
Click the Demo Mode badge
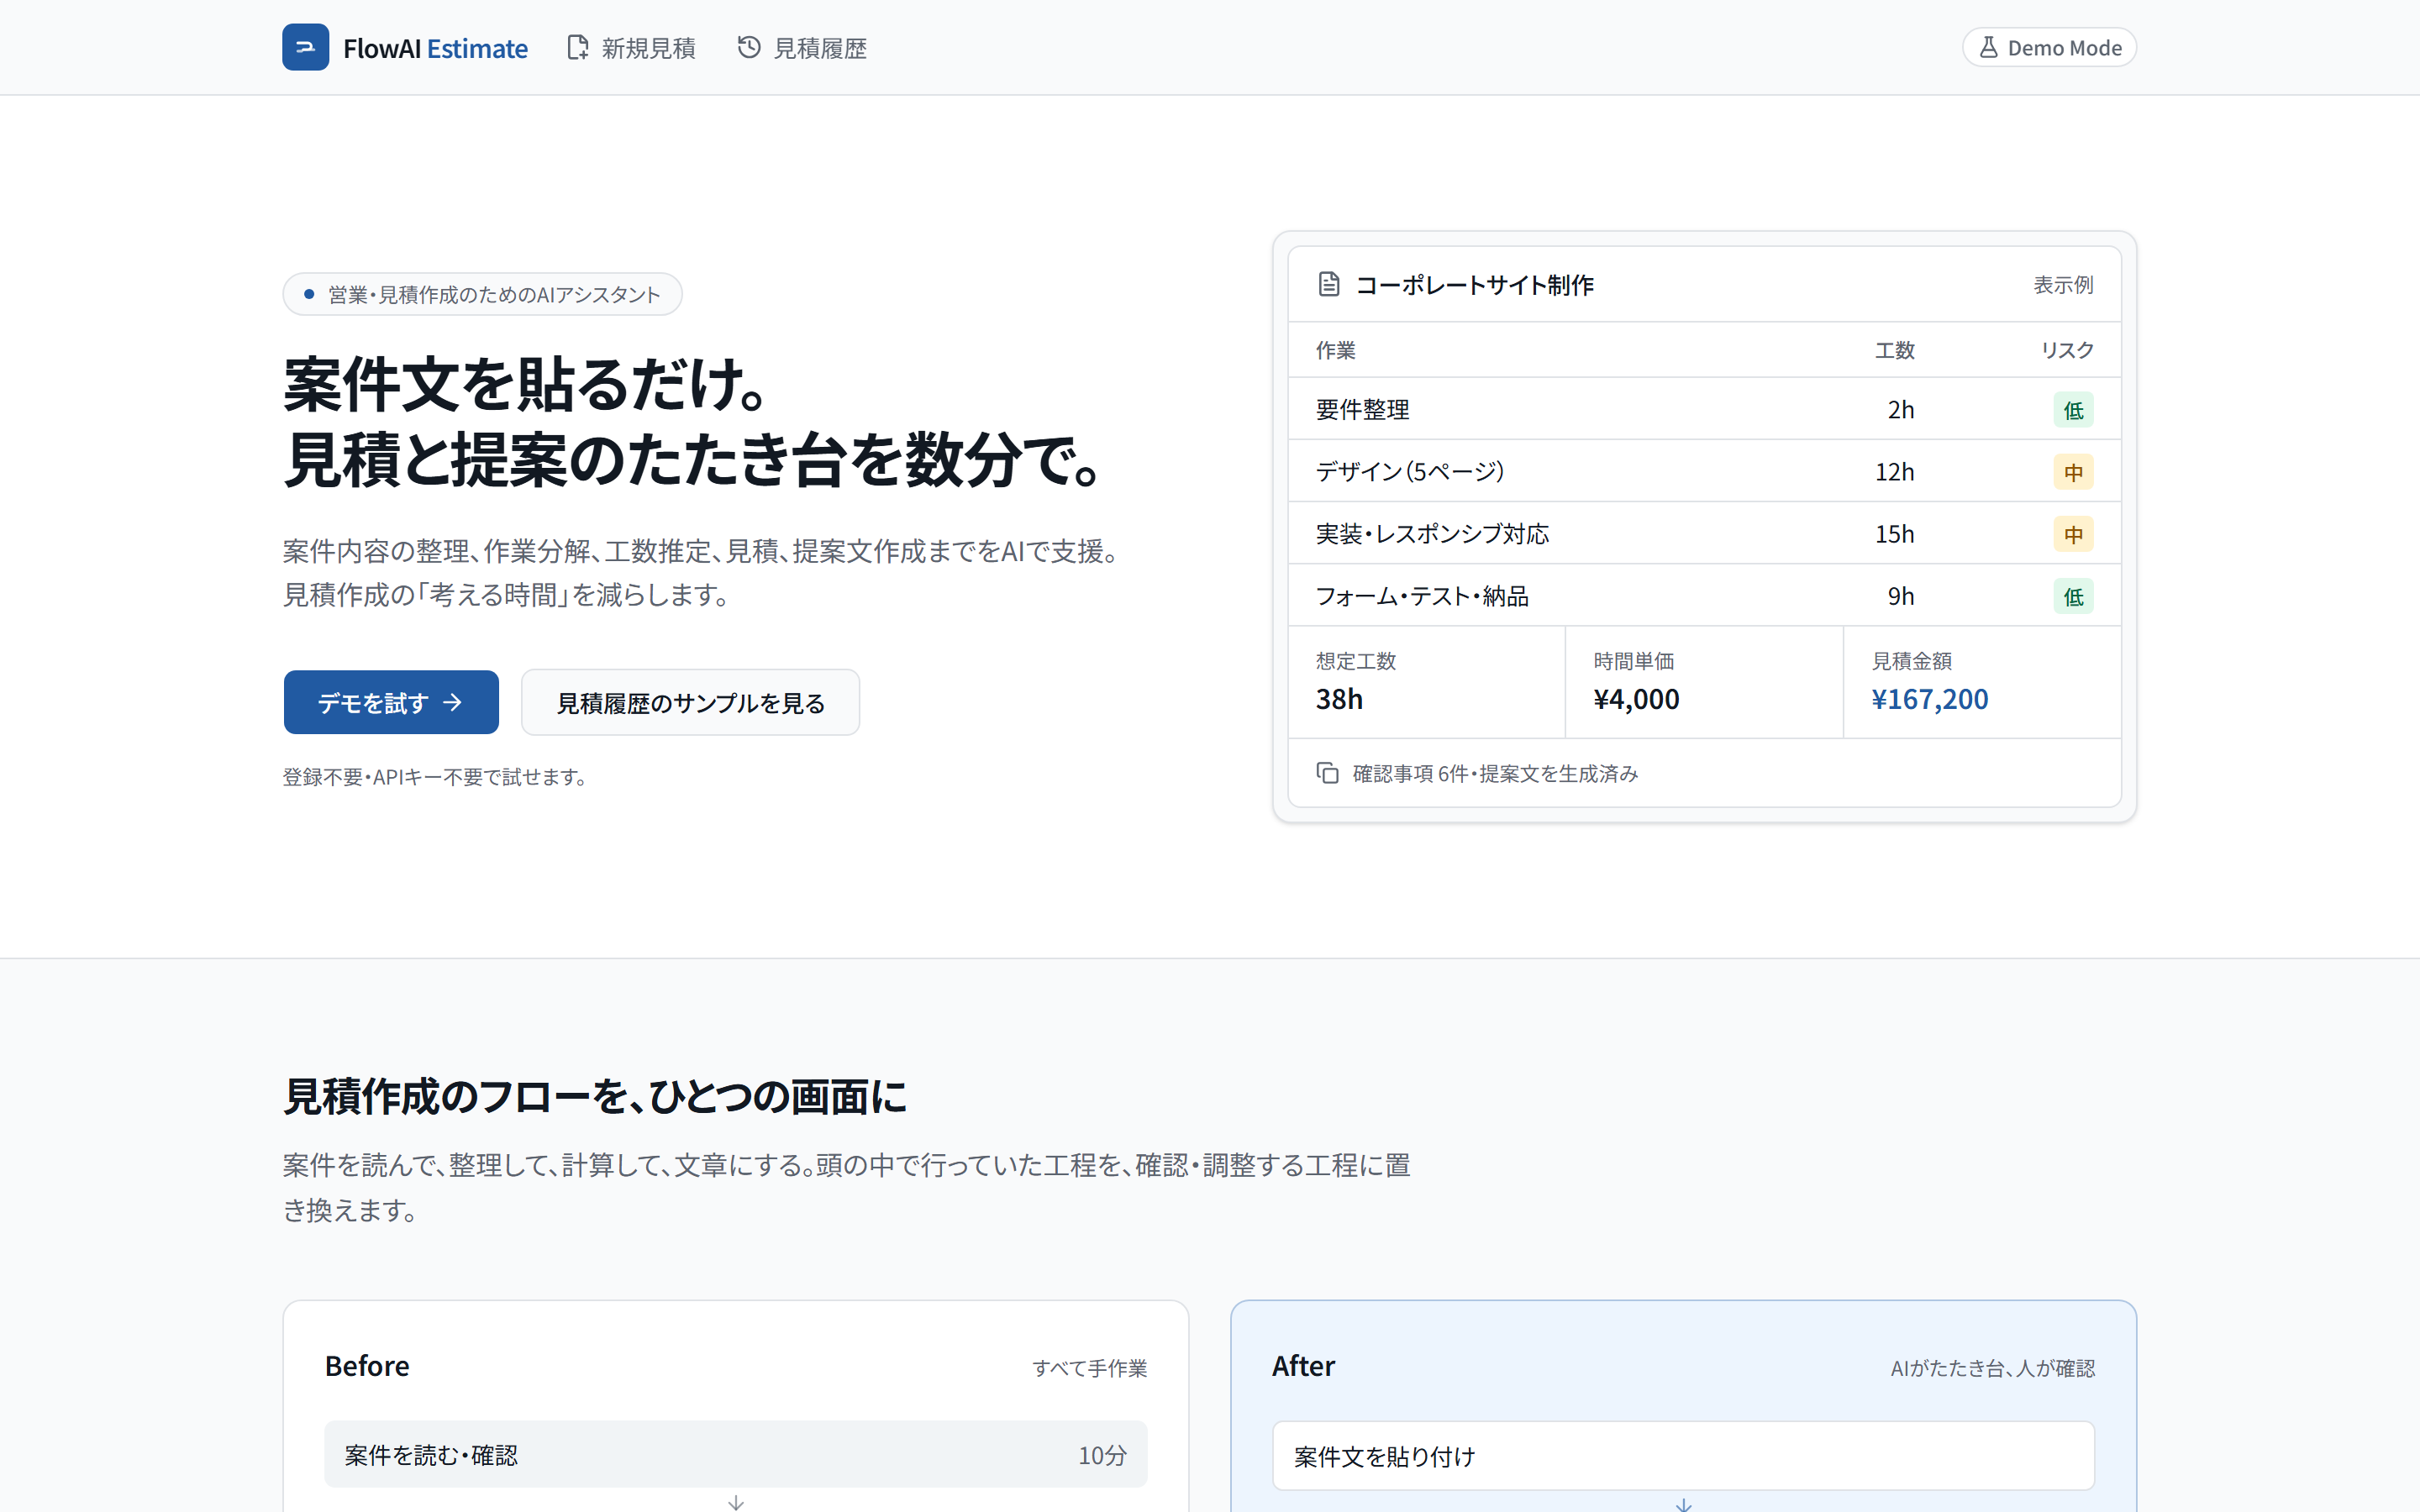2049,47
